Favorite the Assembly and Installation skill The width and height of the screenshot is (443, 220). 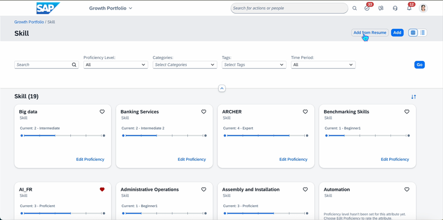(x=305, y=189)
